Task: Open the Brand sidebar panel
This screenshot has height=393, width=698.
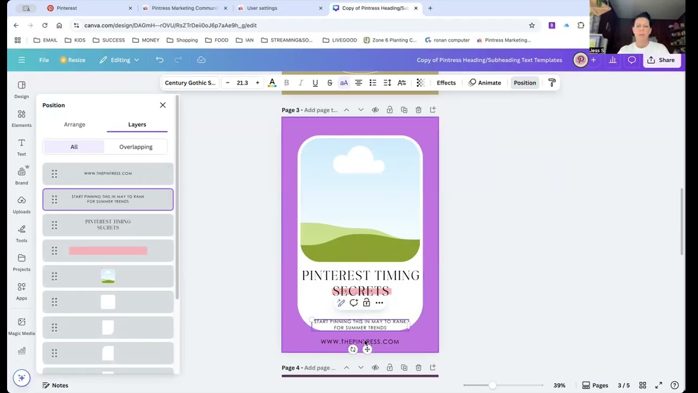Action: [21, 176]
